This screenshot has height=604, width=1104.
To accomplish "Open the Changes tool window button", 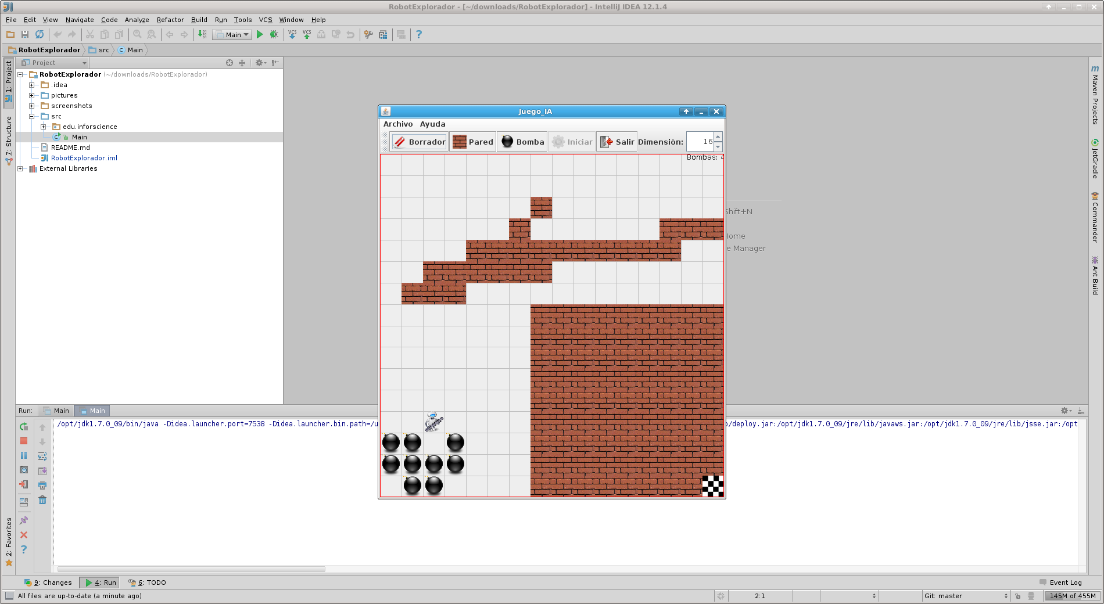I will [x=48, y=583].
